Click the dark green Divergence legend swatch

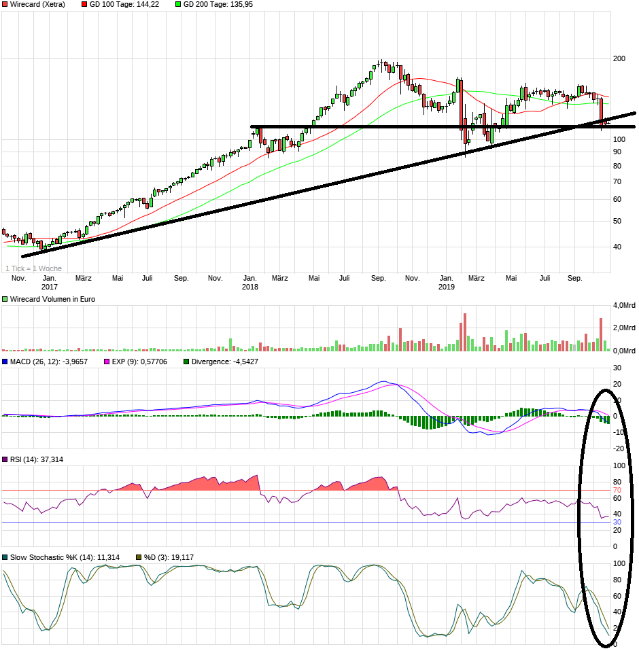(x=186, y=362)
